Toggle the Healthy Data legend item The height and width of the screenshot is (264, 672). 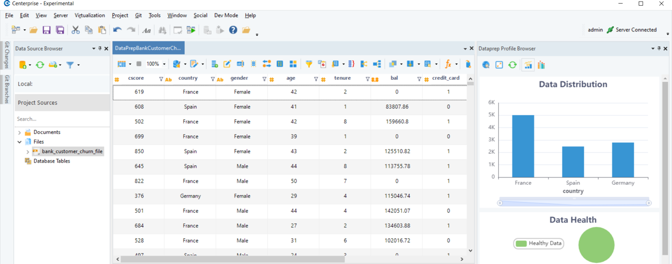click(539, 244)
